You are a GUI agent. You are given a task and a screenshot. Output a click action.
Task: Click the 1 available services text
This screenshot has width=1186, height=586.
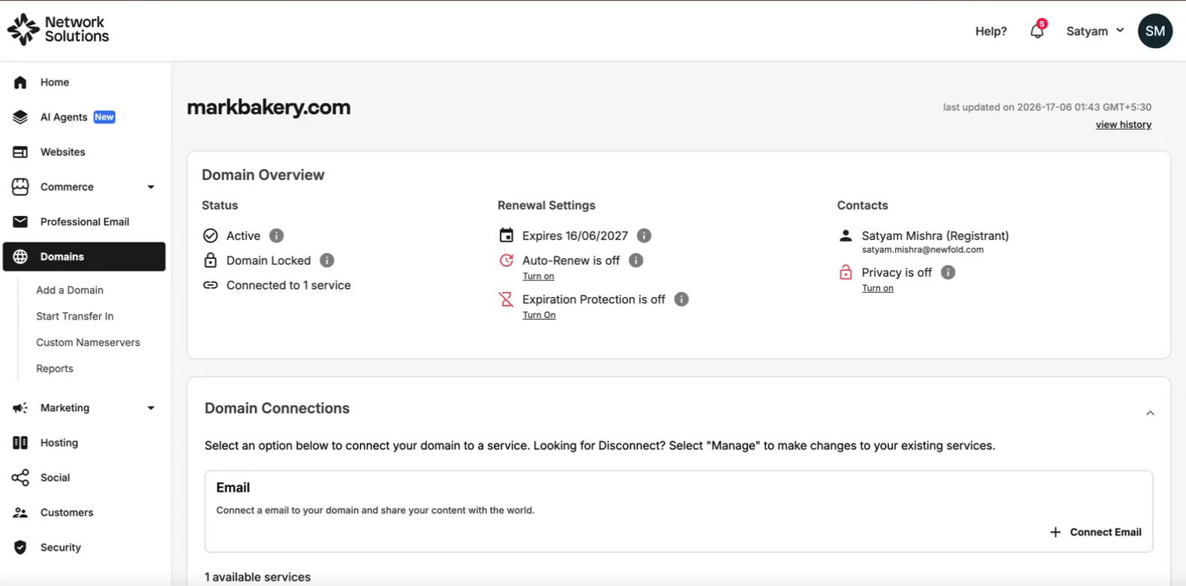tap(257, 577)
